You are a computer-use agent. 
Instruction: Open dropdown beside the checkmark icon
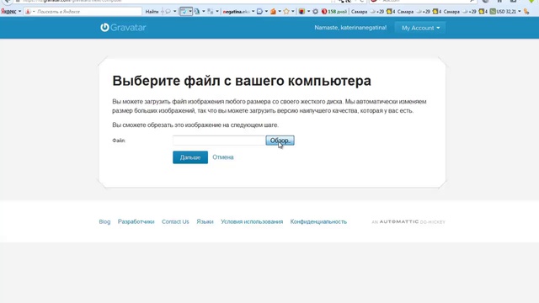pyautogui.click(x=190, y=12)
